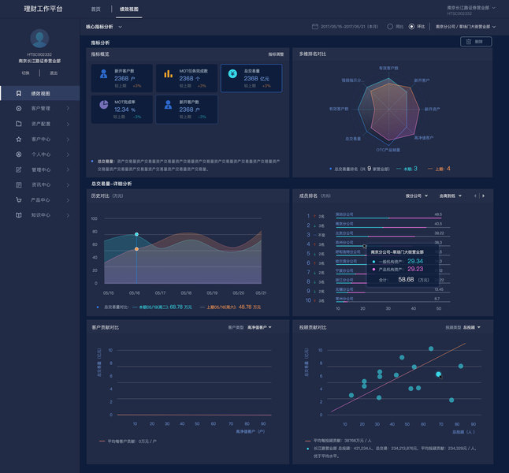
Task: Click the highlighted bright scatter dot in 投顾贡献对比
Action: pyautogui.click(x=439, y=374)
